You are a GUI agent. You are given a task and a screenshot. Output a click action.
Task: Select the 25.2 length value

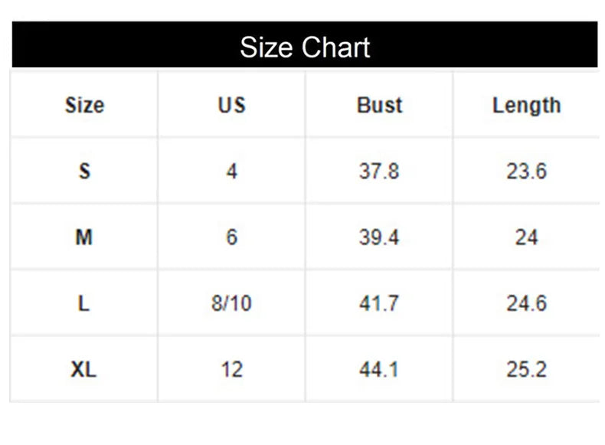(x=526, y=370)
